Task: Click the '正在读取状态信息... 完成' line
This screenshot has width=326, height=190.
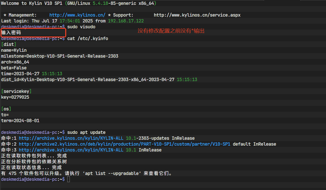Action: [31, 168]
